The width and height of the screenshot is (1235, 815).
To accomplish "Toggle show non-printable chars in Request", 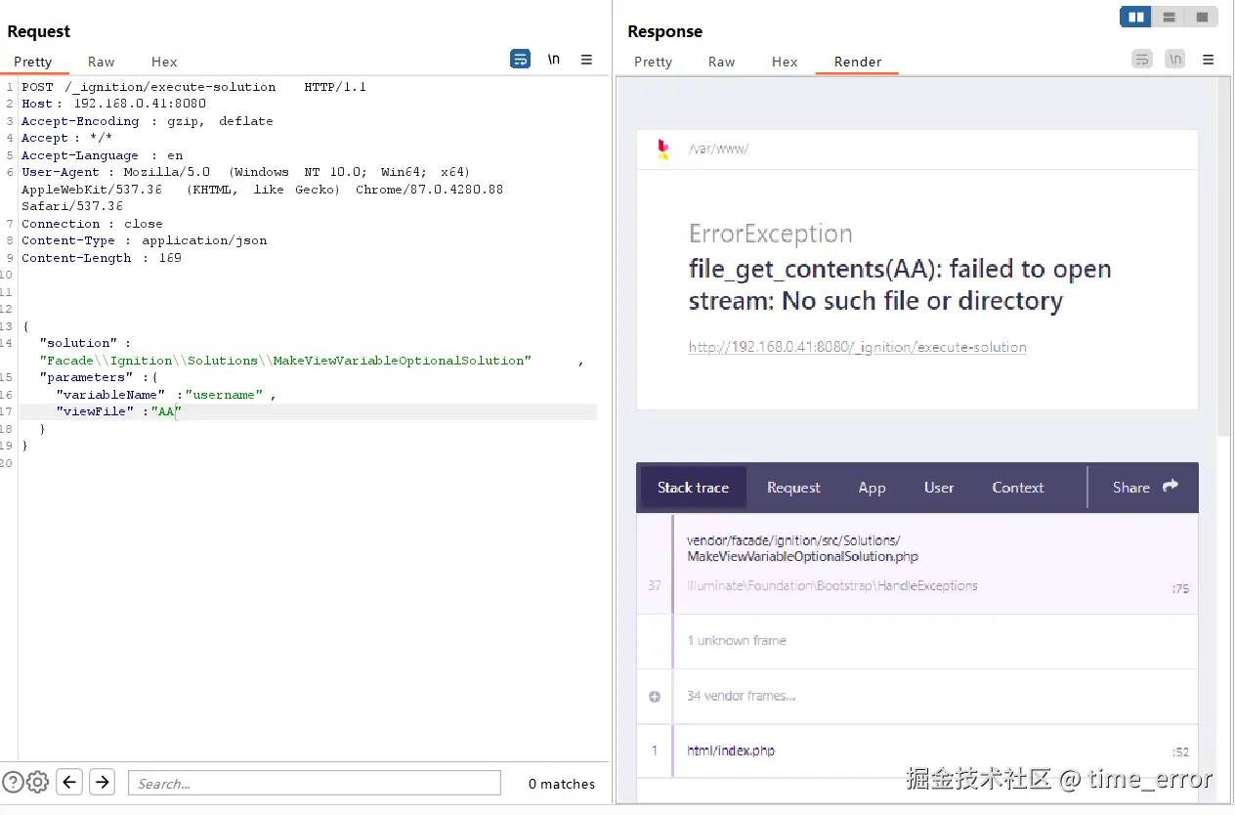I will coord(554,60).
